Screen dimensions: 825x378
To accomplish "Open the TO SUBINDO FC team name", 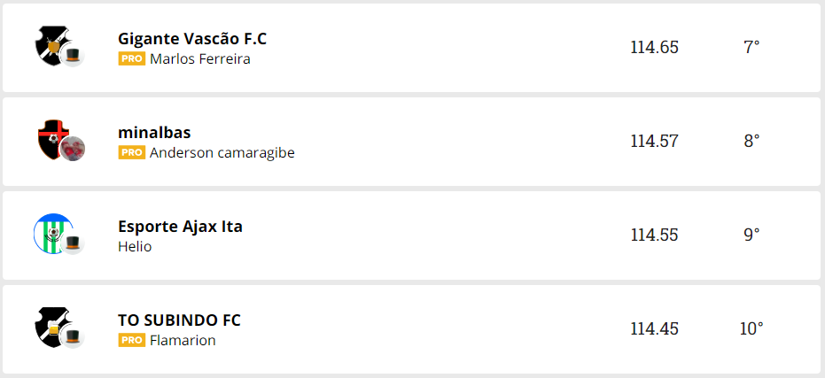I will [179, 320].
